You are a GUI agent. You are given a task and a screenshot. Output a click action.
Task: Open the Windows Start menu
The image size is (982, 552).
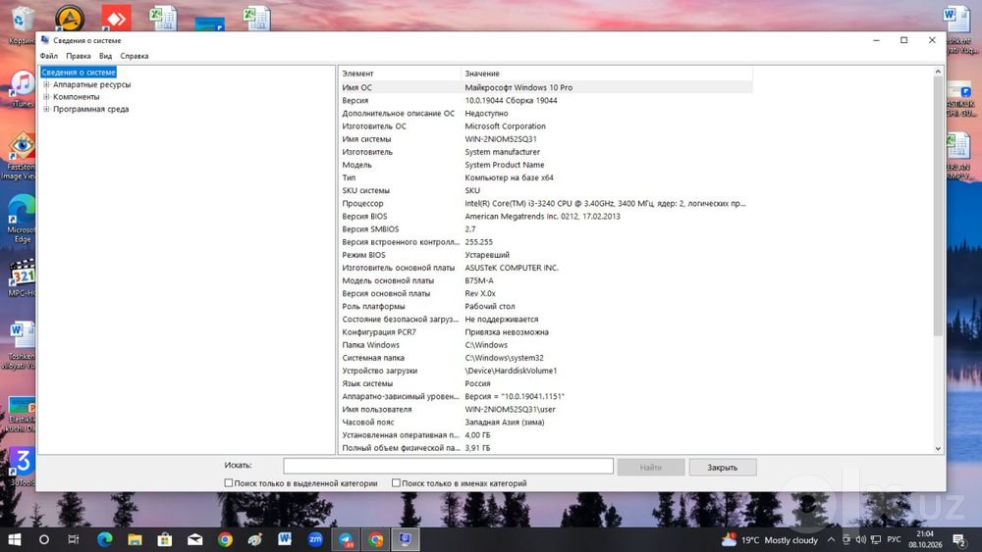pyautogui.click(x=14, y=539)
